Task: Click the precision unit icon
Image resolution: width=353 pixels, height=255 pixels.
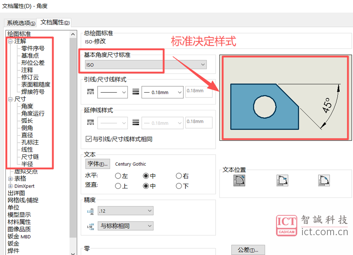Action: tap(91, 211)
